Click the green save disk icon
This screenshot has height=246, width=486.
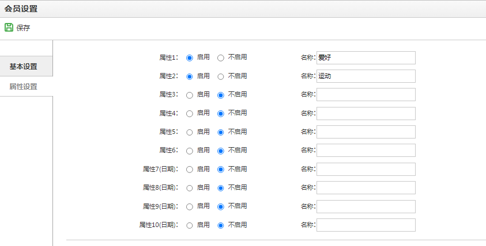click(x=9, y=28)
